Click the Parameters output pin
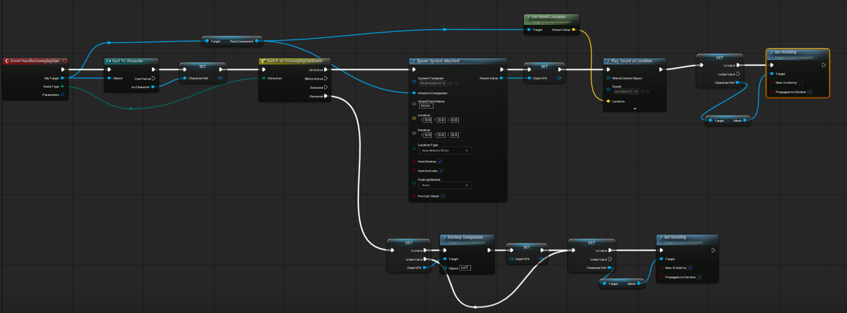The height and width of the screenshot is (313, 847). coord(62,95)
